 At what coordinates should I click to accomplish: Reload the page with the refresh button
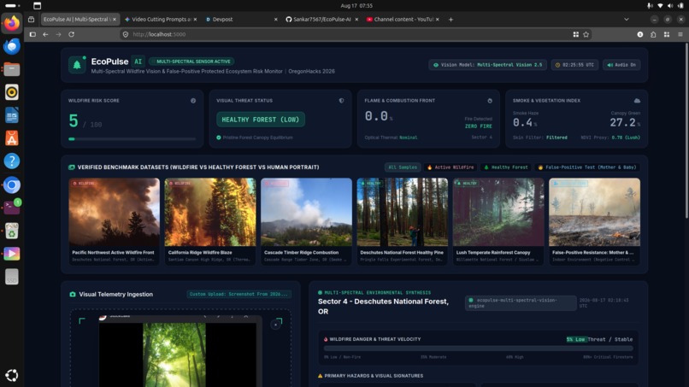coord(71,34)
